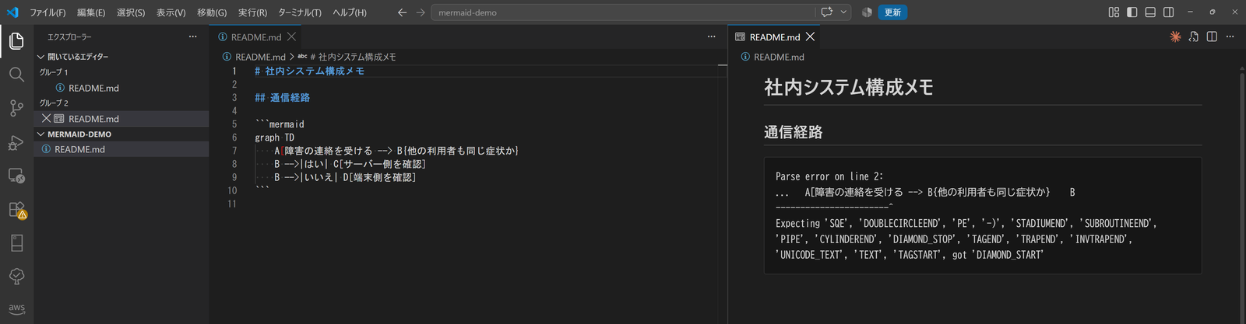
Task: Open README.md under MERMAID-DEMO folder
Action: click(x=79, y=149)
